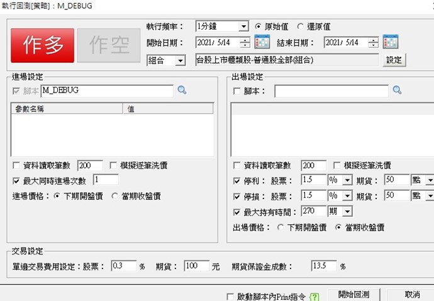Enable 模擬逐筆洗價 in entry settings
Screen dimensions: 434x301
pos(114,166)
